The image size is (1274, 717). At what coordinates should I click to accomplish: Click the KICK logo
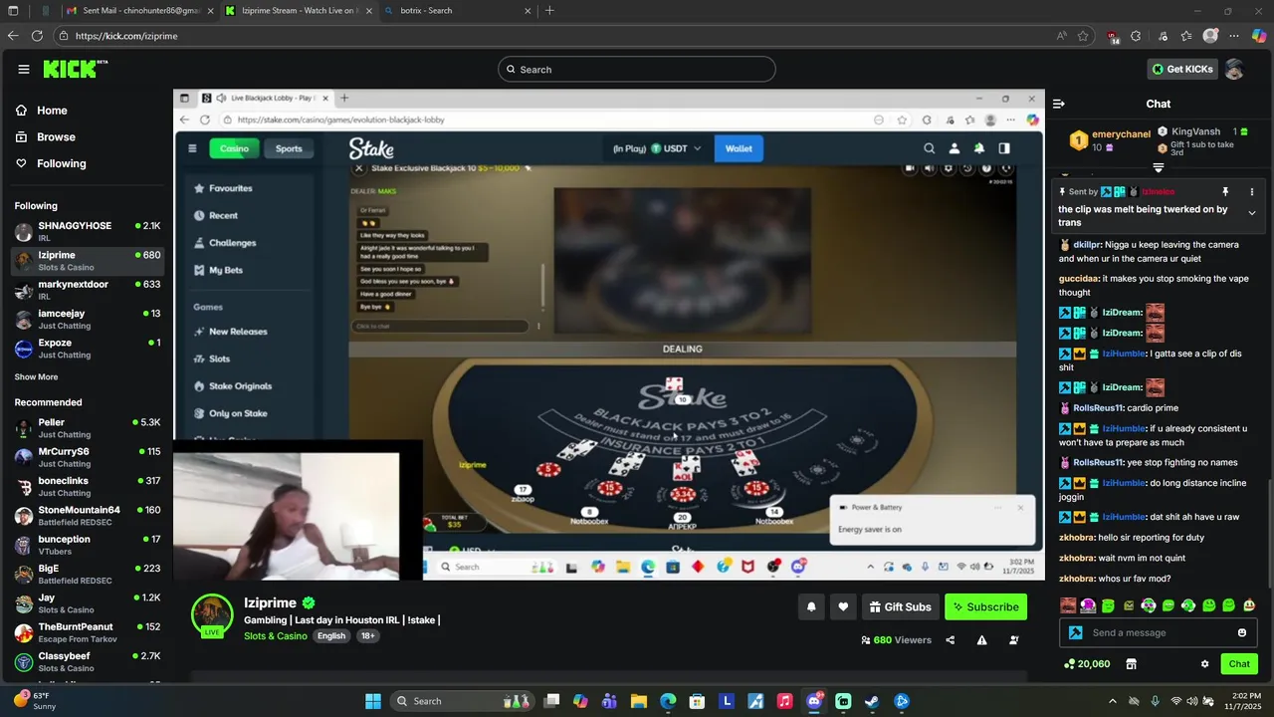[75, 69]
